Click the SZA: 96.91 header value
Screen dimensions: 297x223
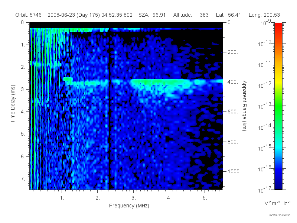pos(152,15)
